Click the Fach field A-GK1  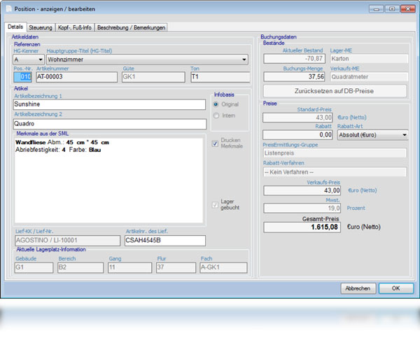coord(223,267)
